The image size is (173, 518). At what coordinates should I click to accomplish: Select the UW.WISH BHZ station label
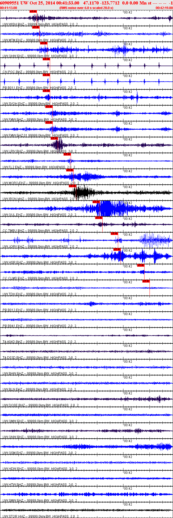tap(40, 24)
